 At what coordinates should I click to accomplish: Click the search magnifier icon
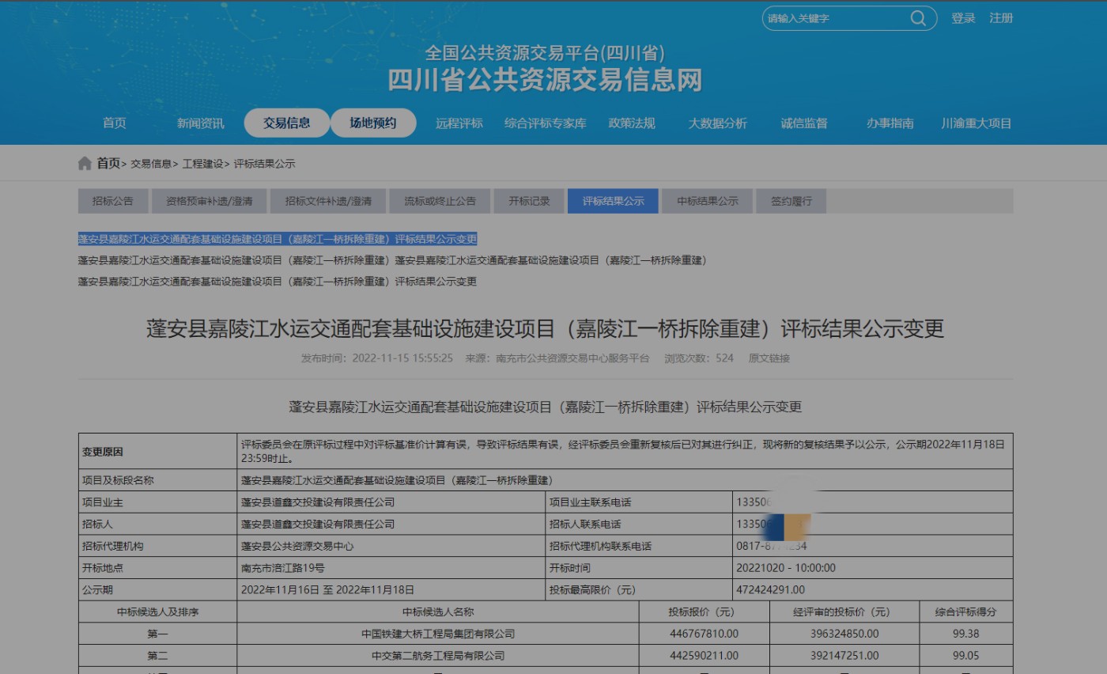click(x=918, y=18)
